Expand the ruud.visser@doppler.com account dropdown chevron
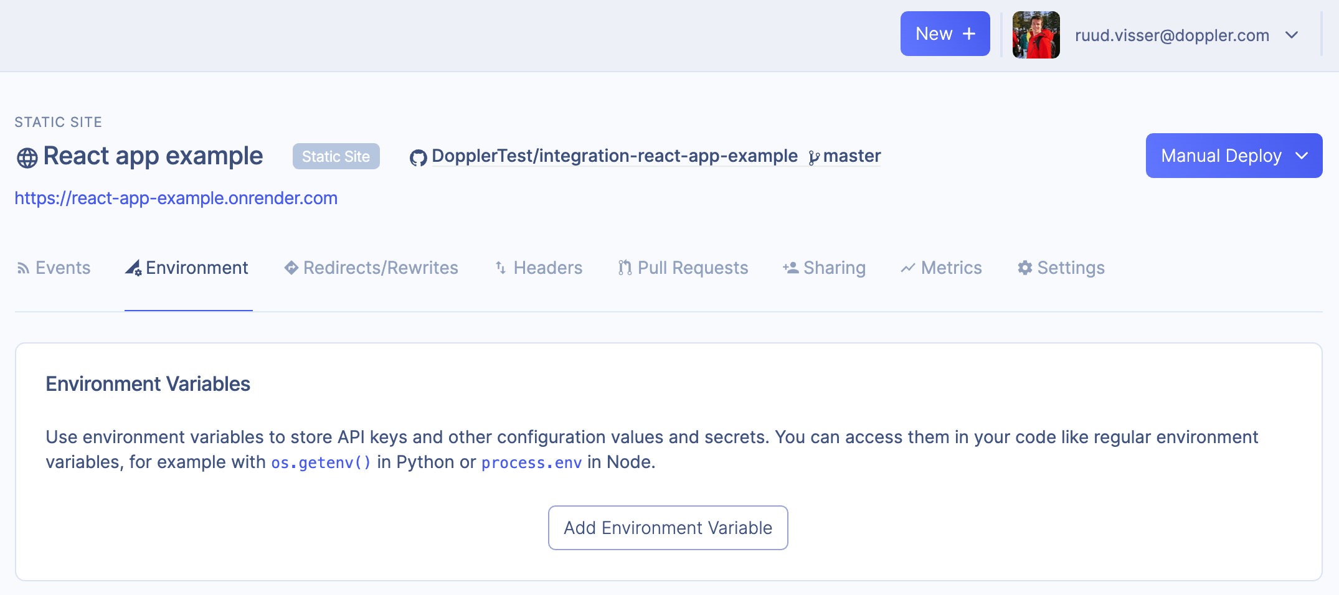This screenshot has width=1339, height=595. coord(1292,35)
